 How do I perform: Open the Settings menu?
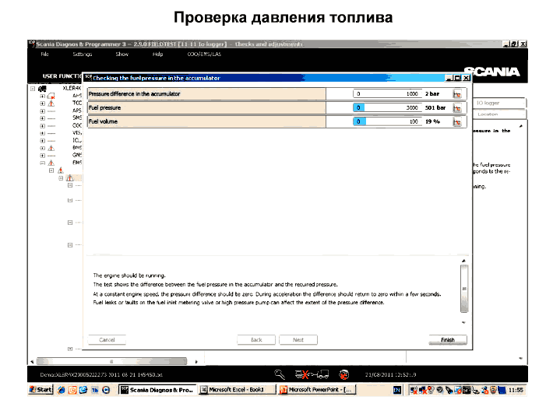click(x=82, y=54)
